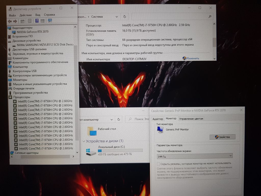261x196 pixels.
Task: Select the NVIDIA GeForce RTX 2070 device
Action: coord(32,32)
